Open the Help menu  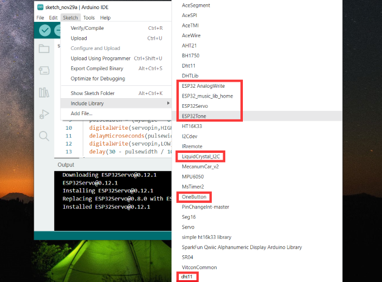(105, 18)
